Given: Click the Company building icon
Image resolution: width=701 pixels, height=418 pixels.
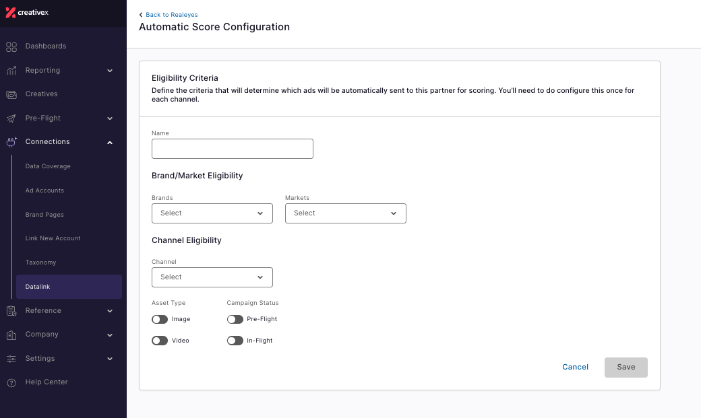Looking at the screenshot, I should [x=11, y=335].
